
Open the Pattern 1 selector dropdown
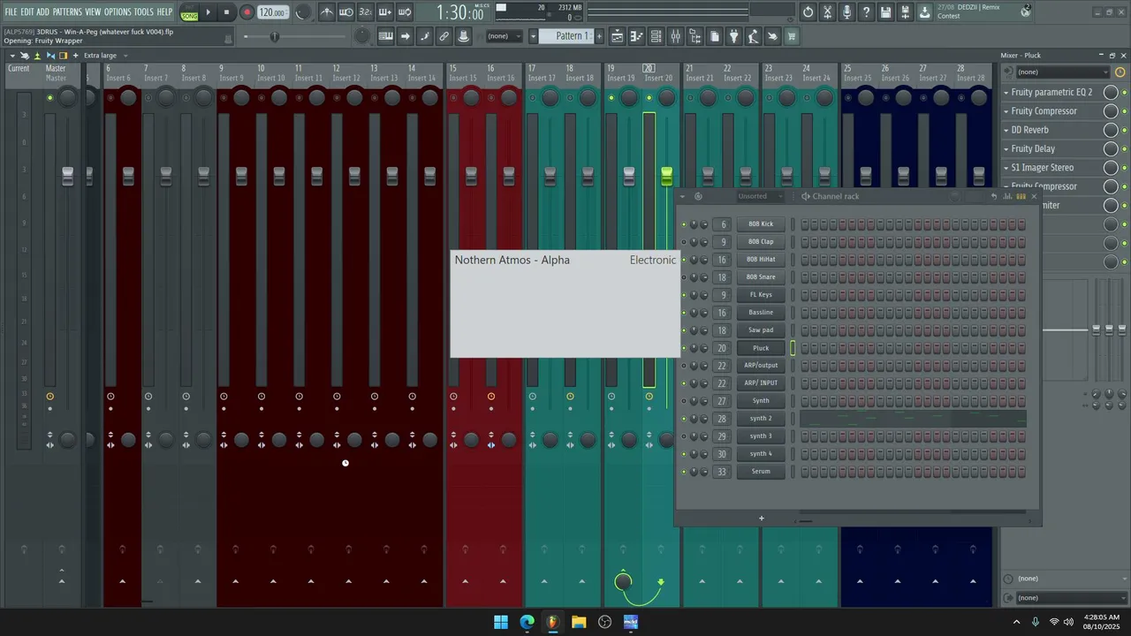(x=566, y=36)
